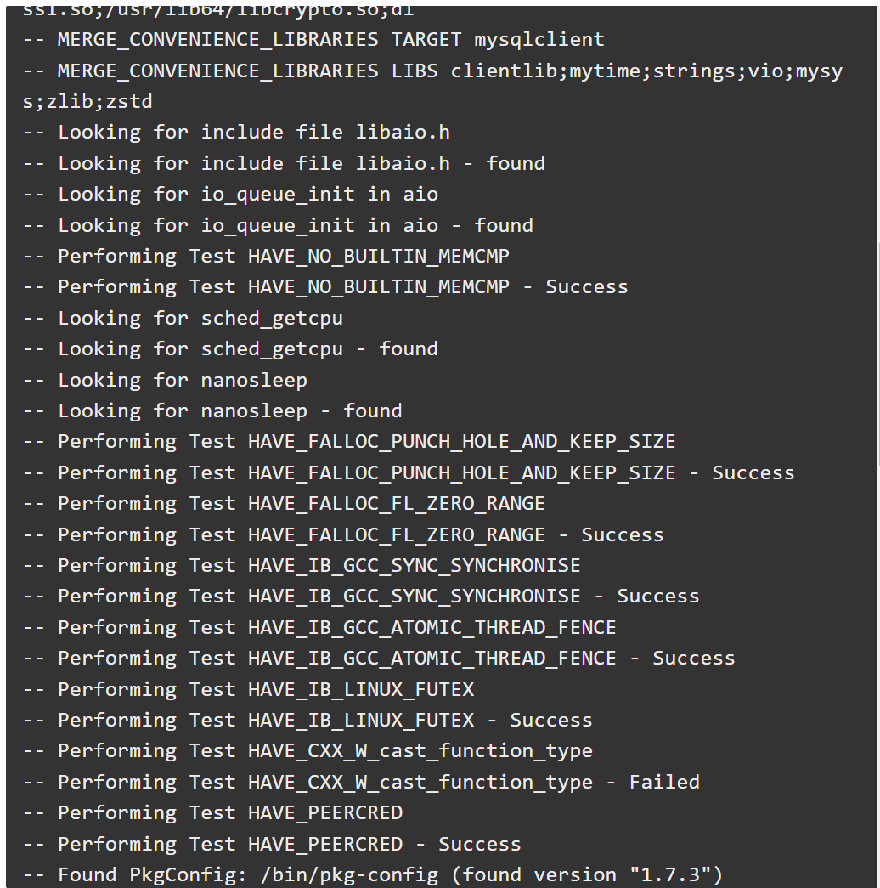Click the 'MERGE_CONVENIENCE_LIBRARIES TARGET mysqlclient' line
Image resolution: width=880 pixels, height=888 pixels.
tap(313, 40)
